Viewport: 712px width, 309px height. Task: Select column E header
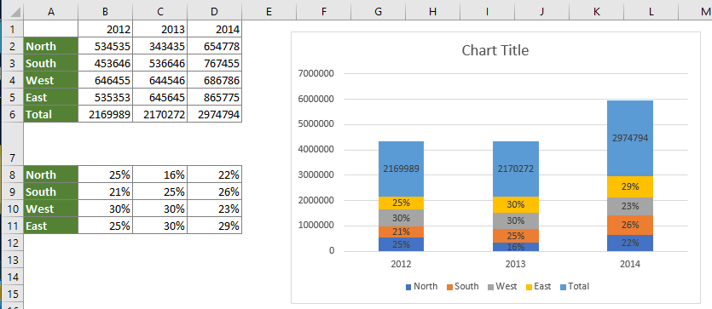269,12
